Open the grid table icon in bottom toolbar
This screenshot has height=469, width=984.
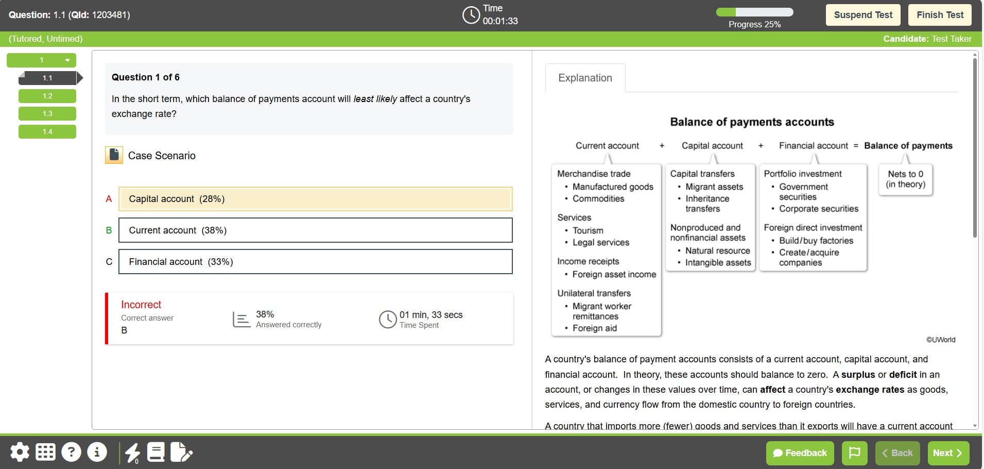coord(45,453)
